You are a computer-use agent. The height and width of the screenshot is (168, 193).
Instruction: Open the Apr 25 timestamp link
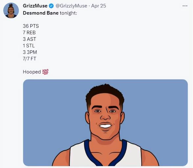pos(98,6)
